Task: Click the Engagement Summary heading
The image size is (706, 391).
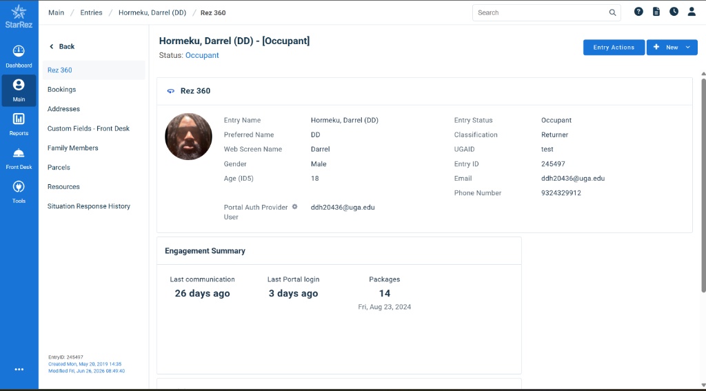Action: pyautogui.click(x=205, y=251)
